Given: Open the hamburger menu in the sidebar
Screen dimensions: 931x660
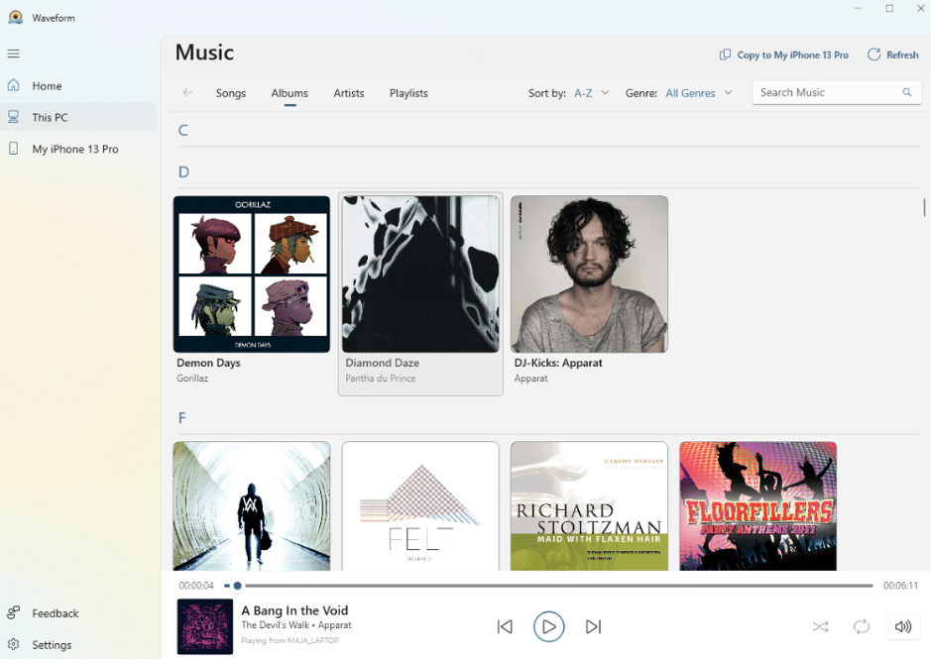Looking at the screenshot, I should [x=14, y=54].
